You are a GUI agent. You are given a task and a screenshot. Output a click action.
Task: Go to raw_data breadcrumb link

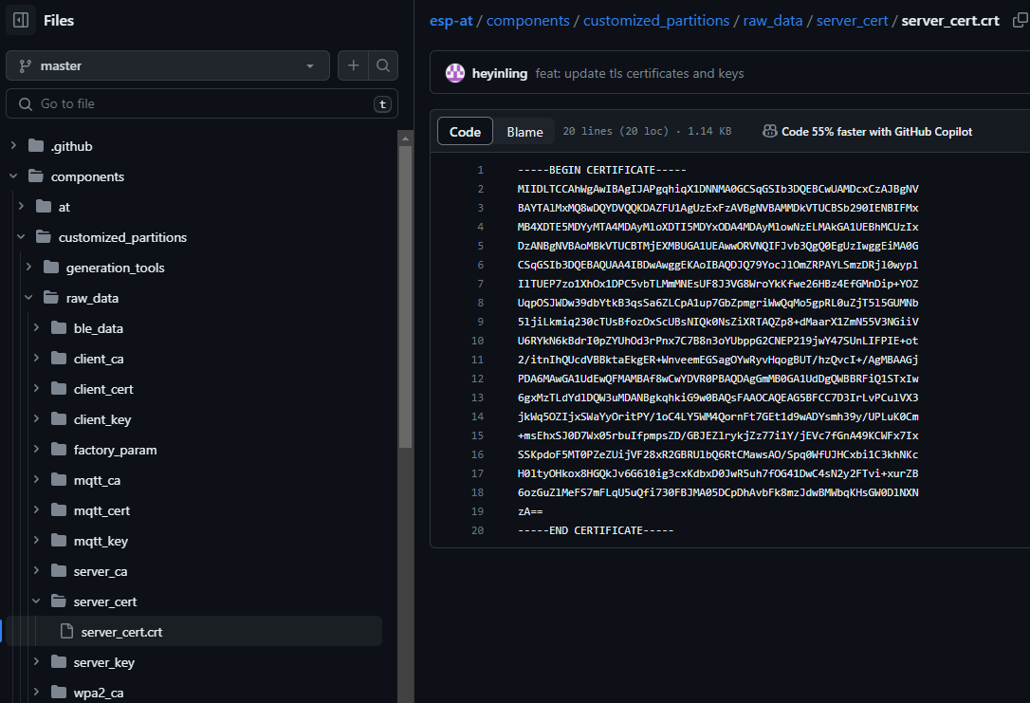tap(772, 20)
